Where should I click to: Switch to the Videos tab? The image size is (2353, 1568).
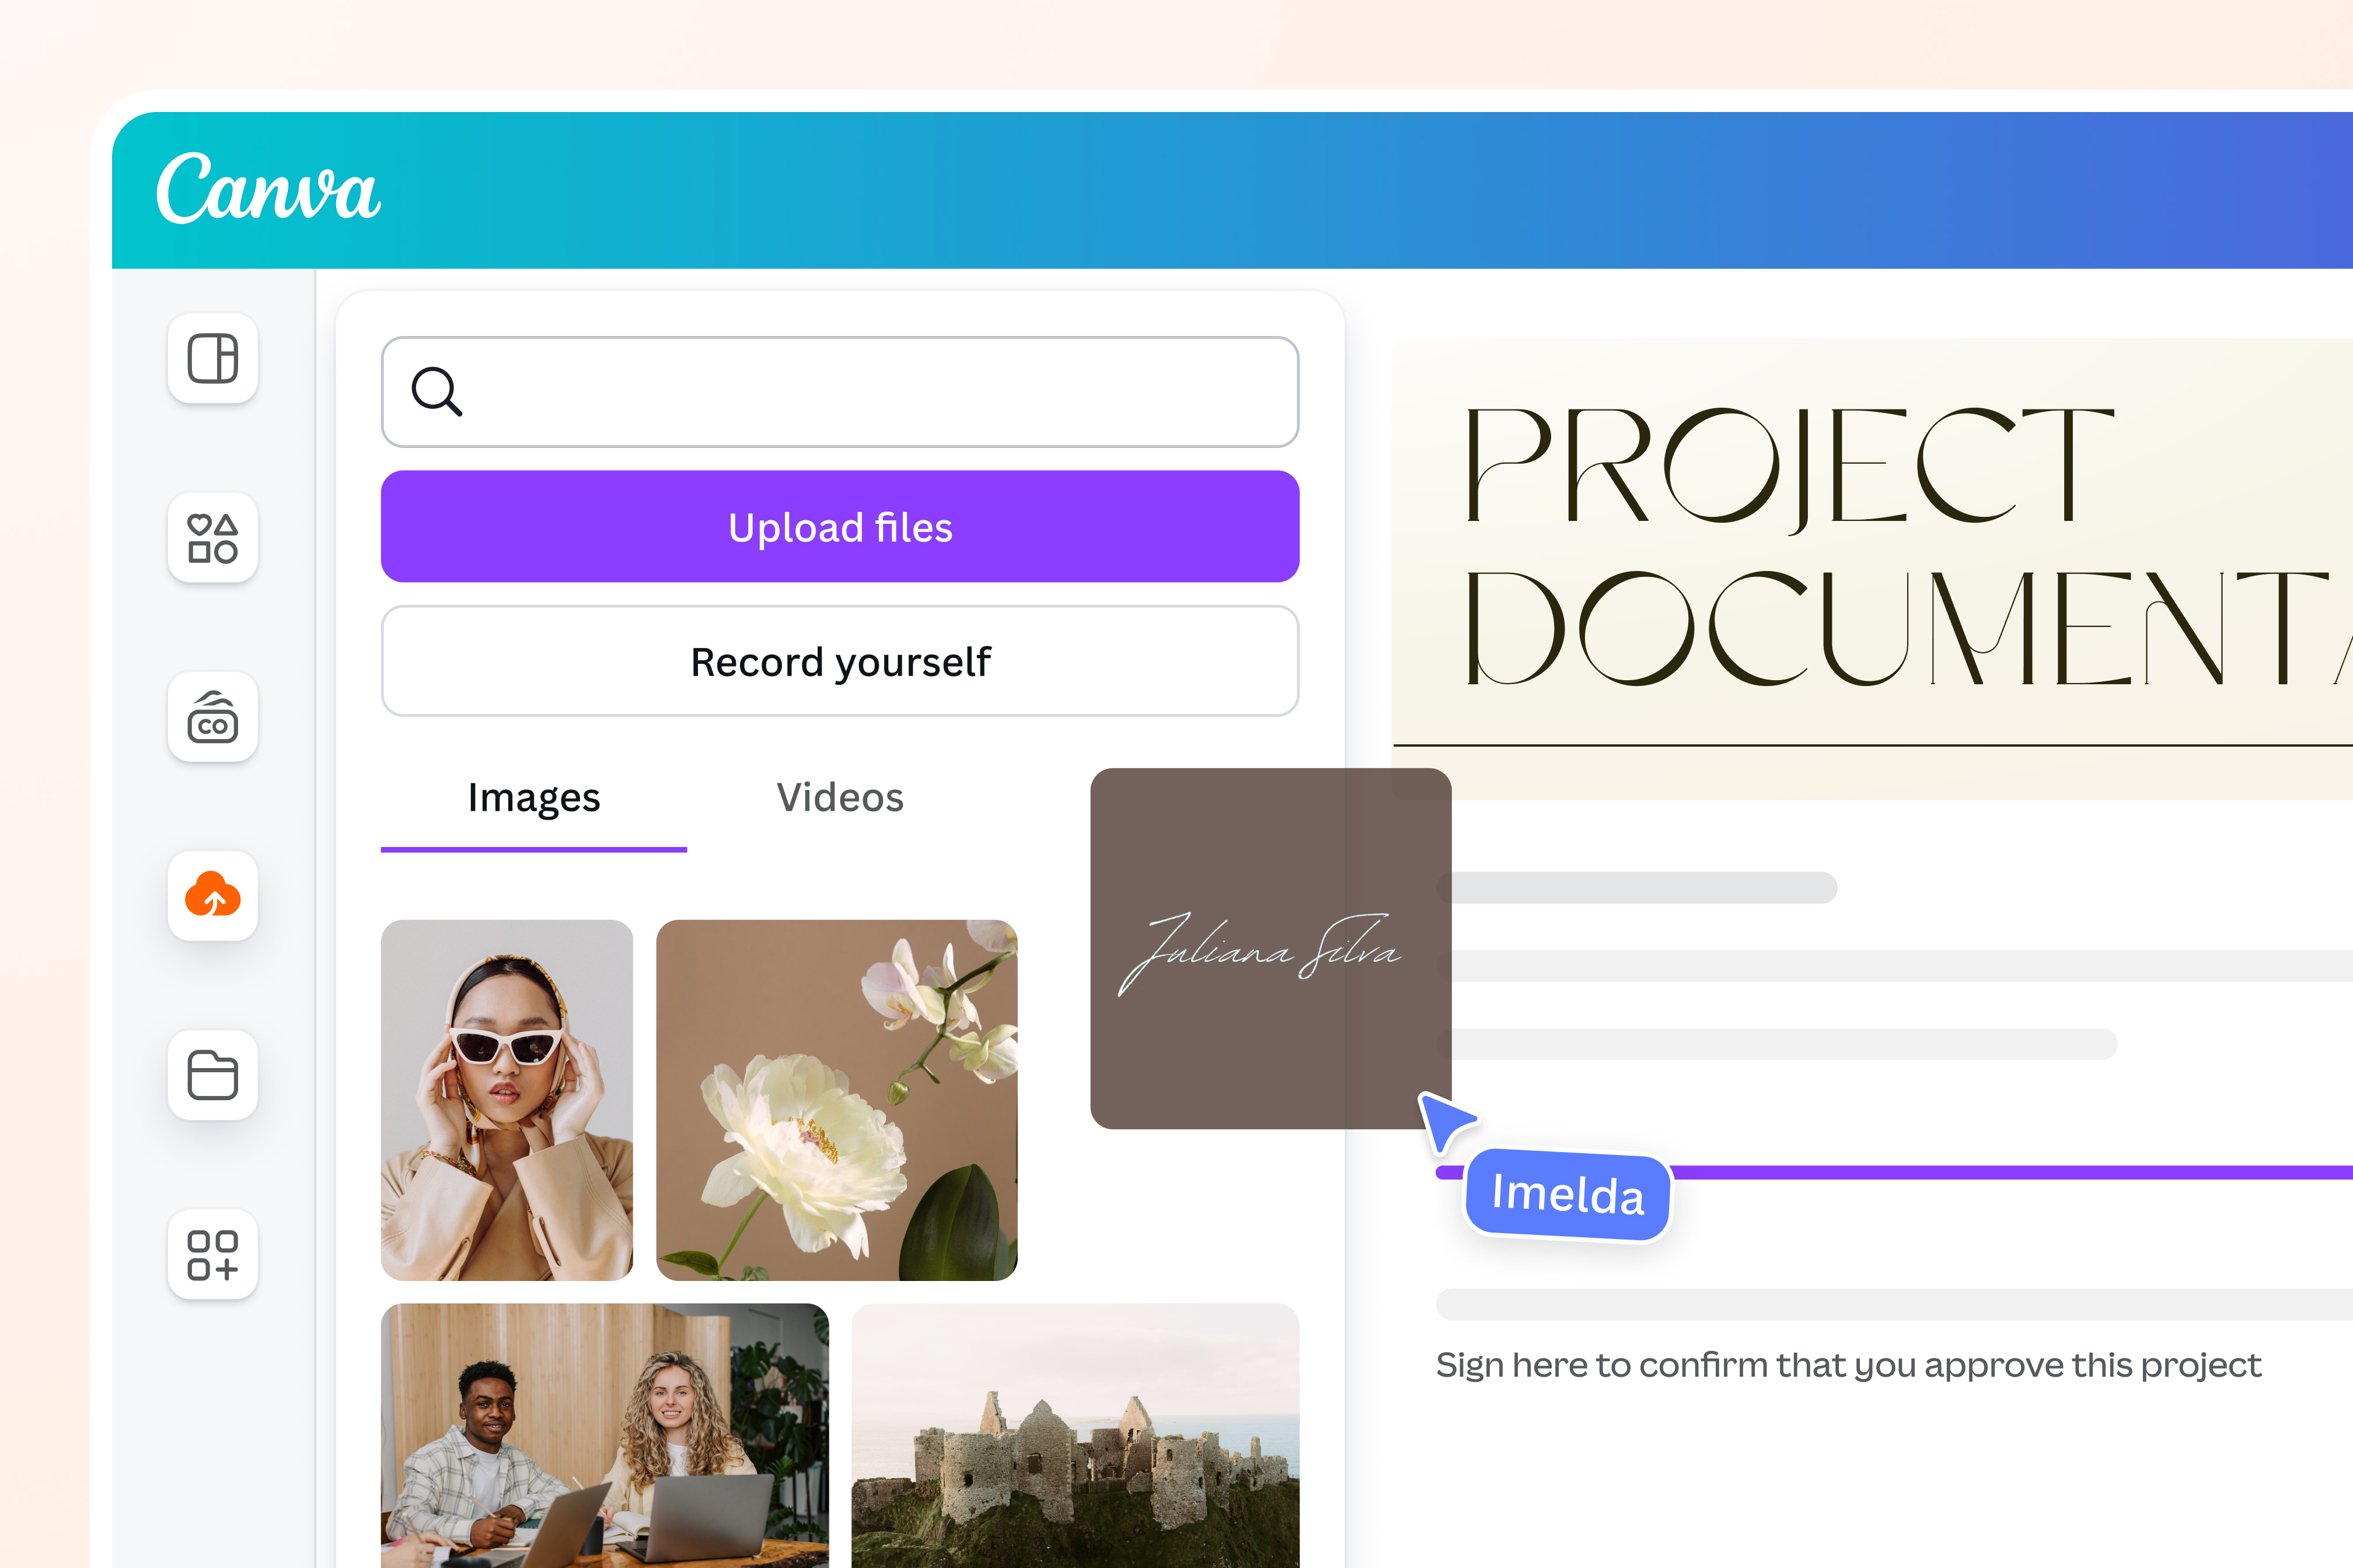click(x=839, y=797)
